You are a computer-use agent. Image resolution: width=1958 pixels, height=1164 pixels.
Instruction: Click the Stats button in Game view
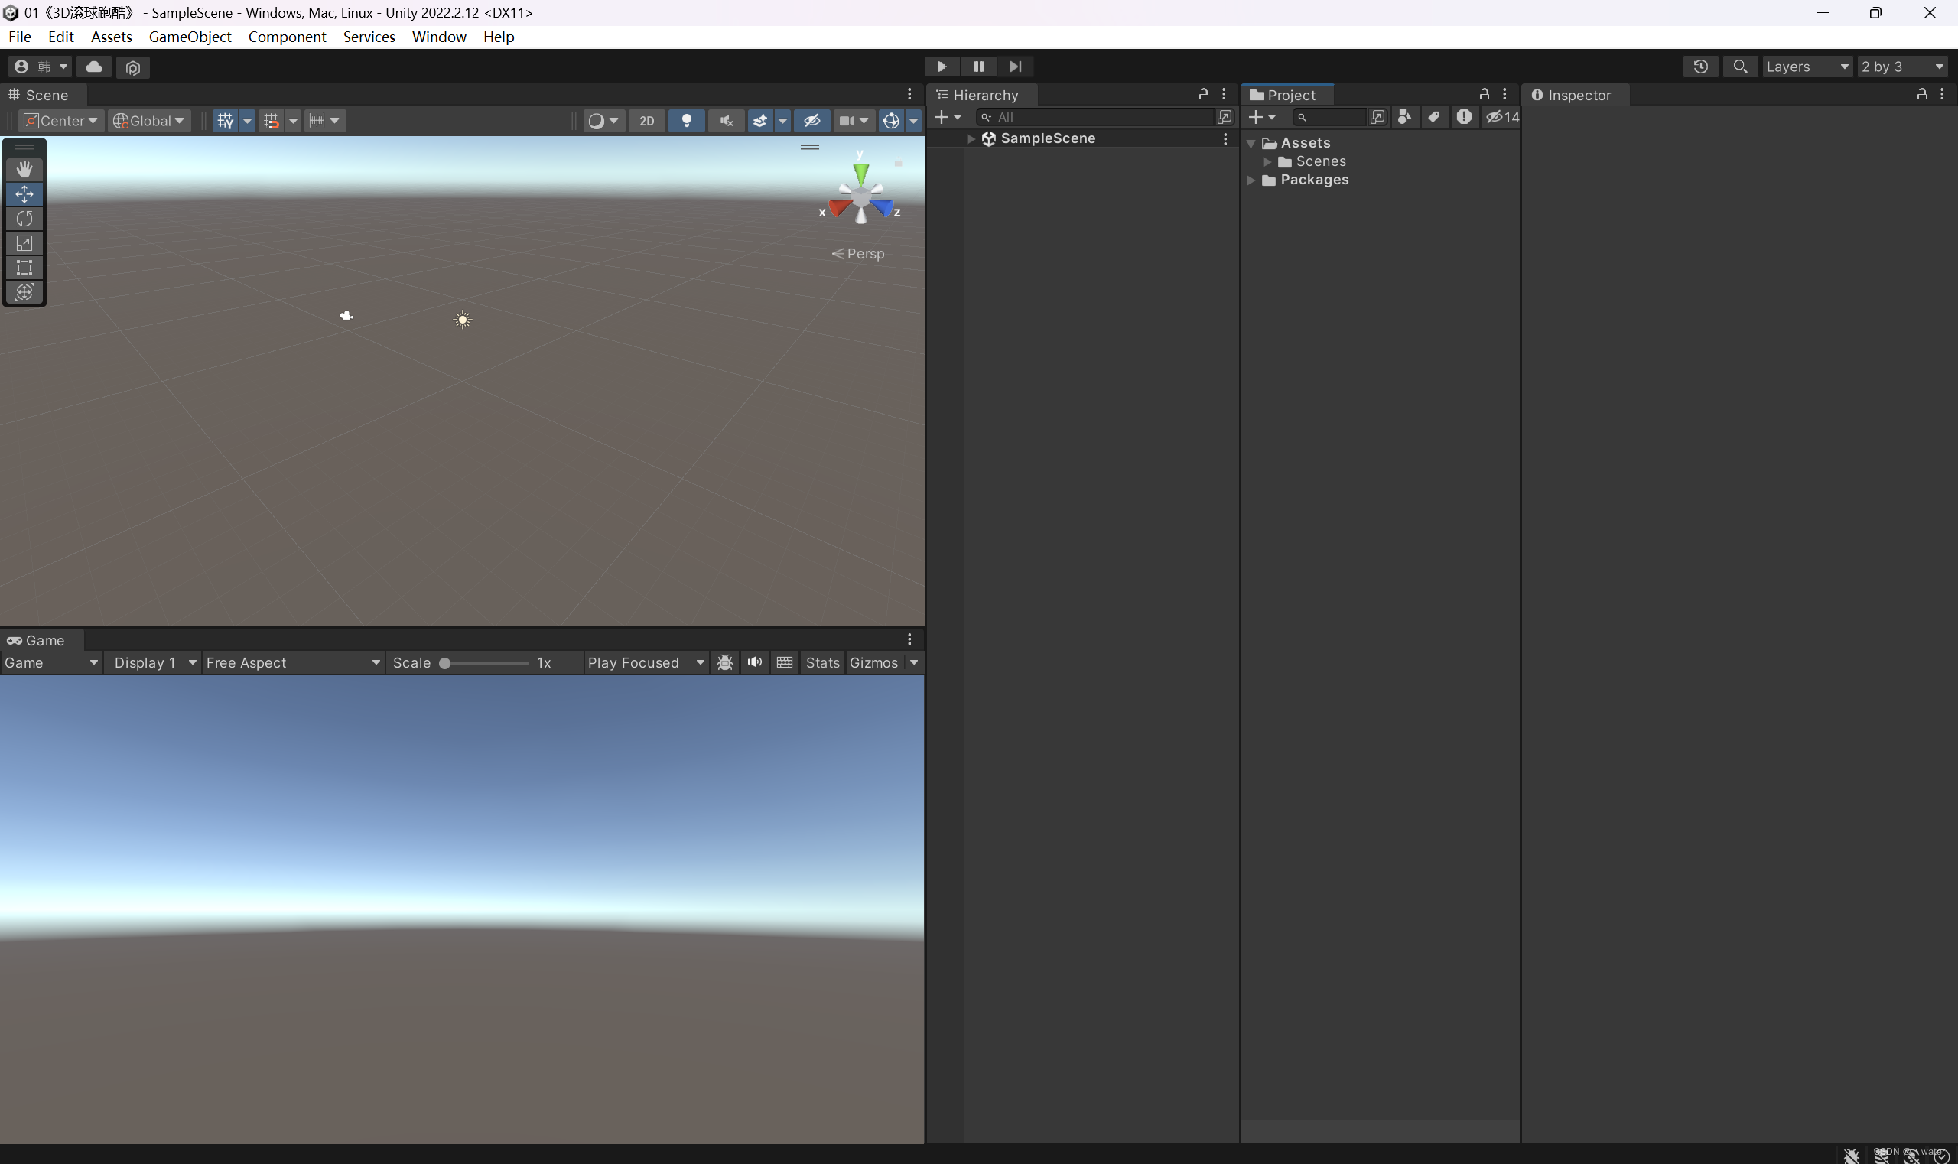pos(822,663)
